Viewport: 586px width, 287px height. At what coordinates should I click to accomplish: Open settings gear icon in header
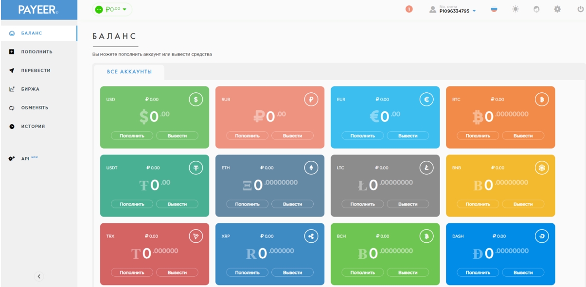[558, 9]
